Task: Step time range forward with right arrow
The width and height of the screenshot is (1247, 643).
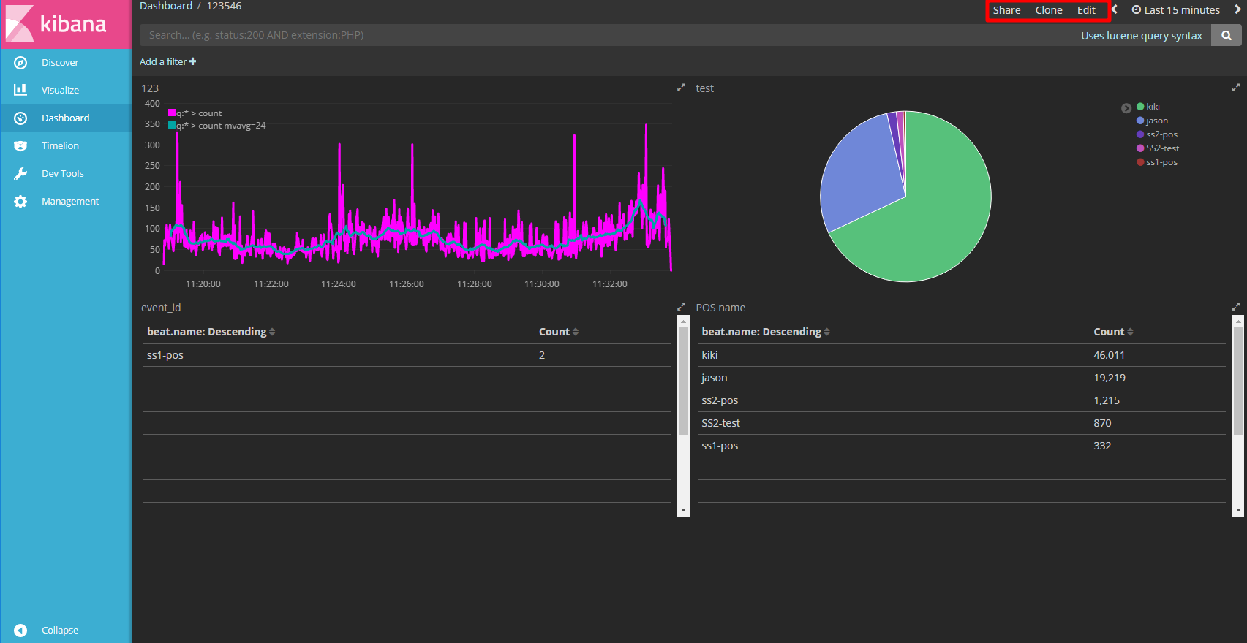Action: [1237, 9]
